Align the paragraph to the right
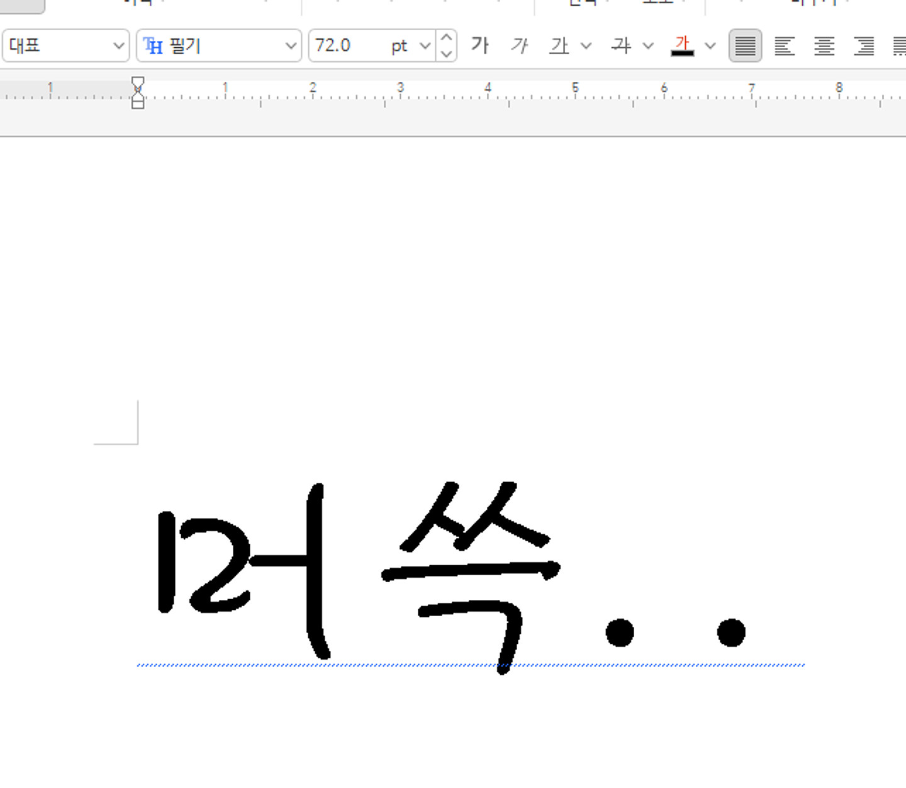 [x=863, y=45]
